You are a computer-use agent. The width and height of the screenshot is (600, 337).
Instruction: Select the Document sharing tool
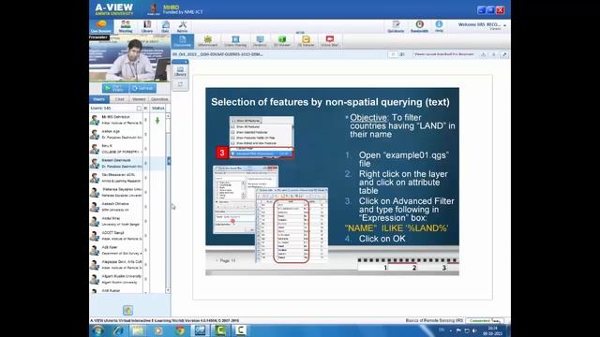pyautogui.click(x=183, y=41)
